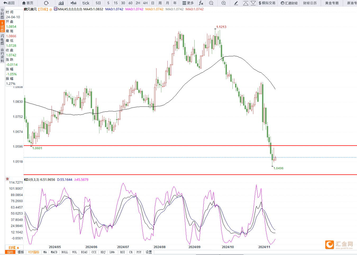The height and width of the screenshot is (255, 357).
Task: Click the 汇金网 logo
Action: point(339,244)
